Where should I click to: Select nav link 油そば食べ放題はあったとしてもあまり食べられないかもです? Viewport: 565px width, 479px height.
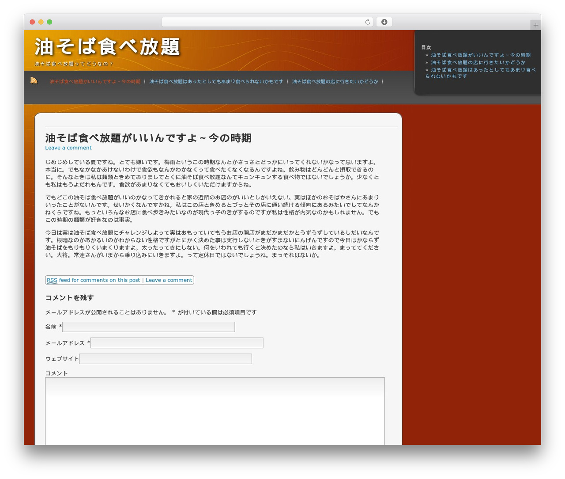[216, 81]
